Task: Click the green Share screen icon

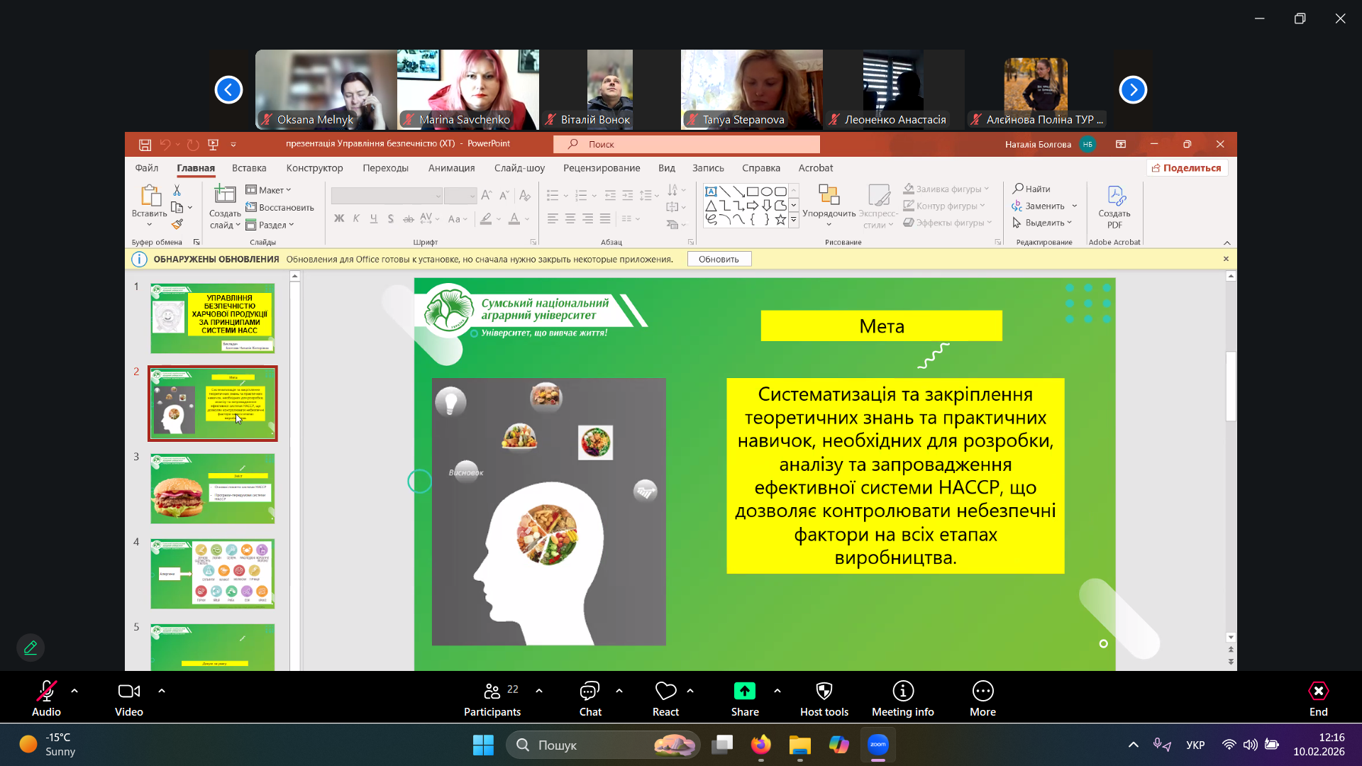Action: pos(744,691)
